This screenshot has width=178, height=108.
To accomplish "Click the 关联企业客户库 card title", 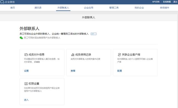I will 131,55.
